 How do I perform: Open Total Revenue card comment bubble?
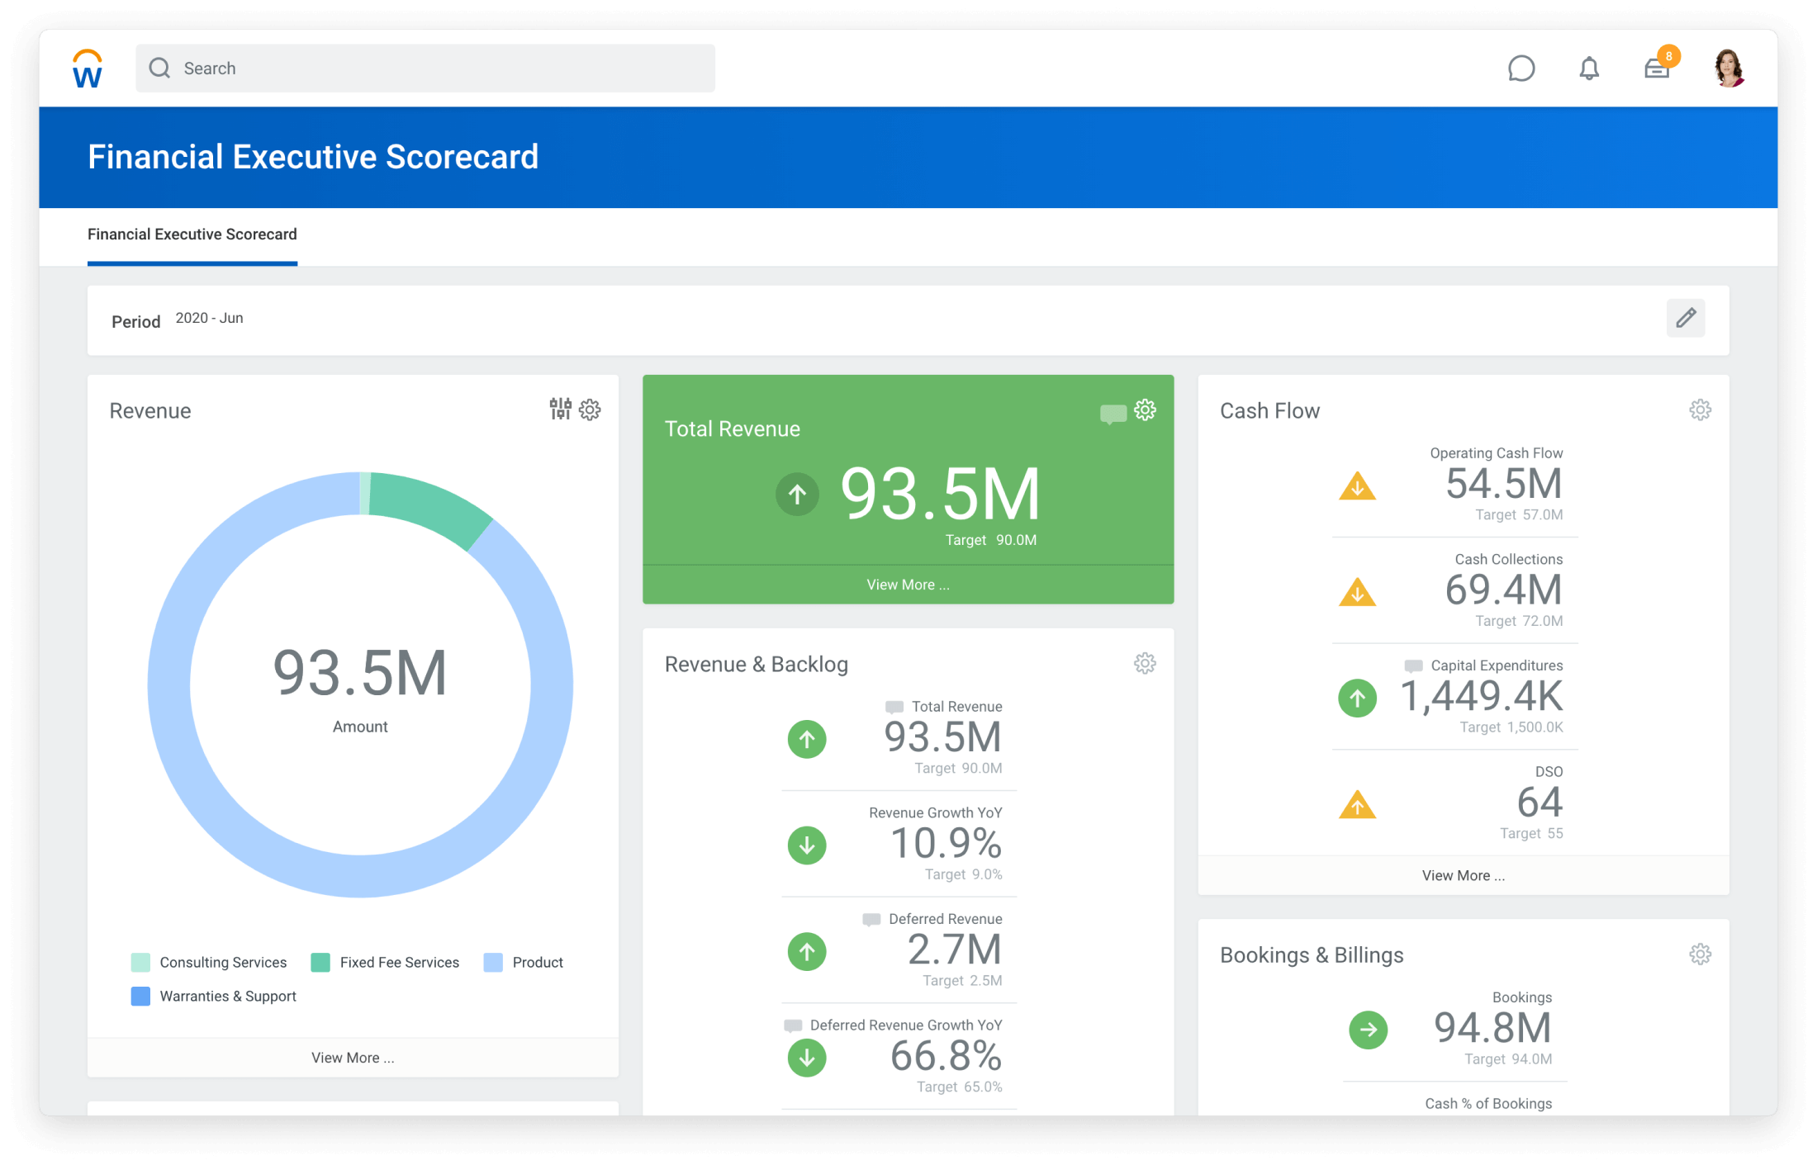1112,413
